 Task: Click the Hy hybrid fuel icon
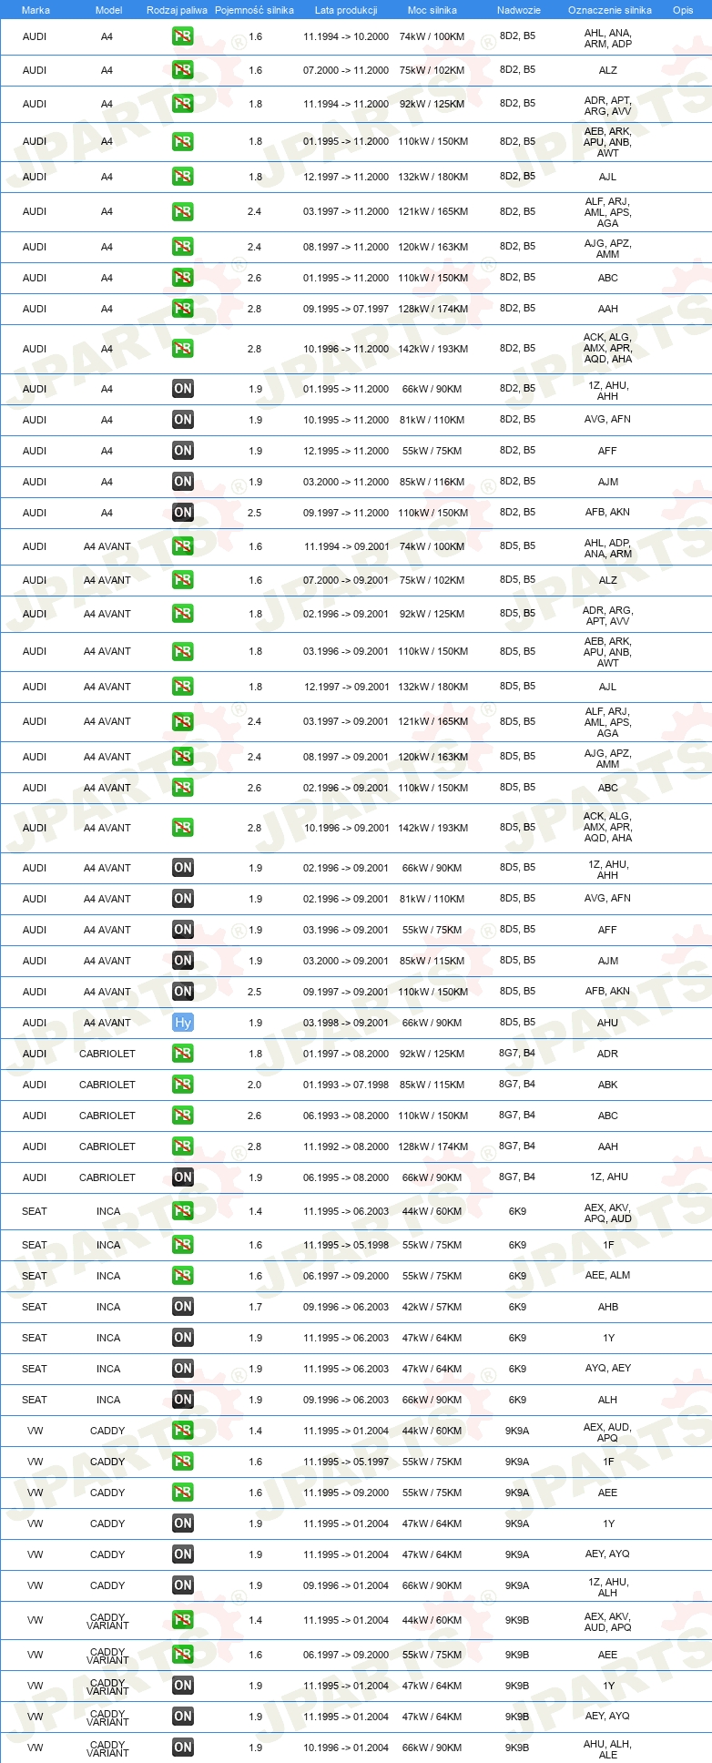pyautogui.click(x=183, y=1023)
